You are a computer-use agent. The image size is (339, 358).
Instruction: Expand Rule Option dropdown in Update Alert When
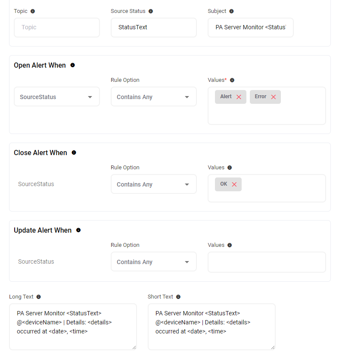(x=154, y=262)
